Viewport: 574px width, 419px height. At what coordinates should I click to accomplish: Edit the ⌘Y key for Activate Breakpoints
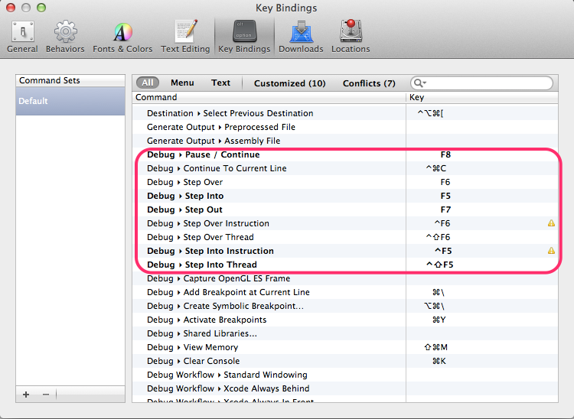click(x=439, y=320)
